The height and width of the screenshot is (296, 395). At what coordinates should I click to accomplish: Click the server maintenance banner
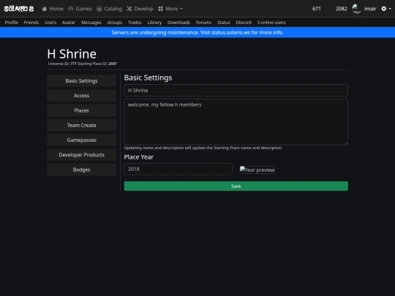[197, 32]
